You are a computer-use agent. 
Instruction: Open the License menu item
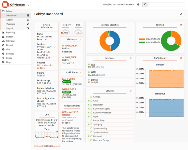tap(16, 20)
